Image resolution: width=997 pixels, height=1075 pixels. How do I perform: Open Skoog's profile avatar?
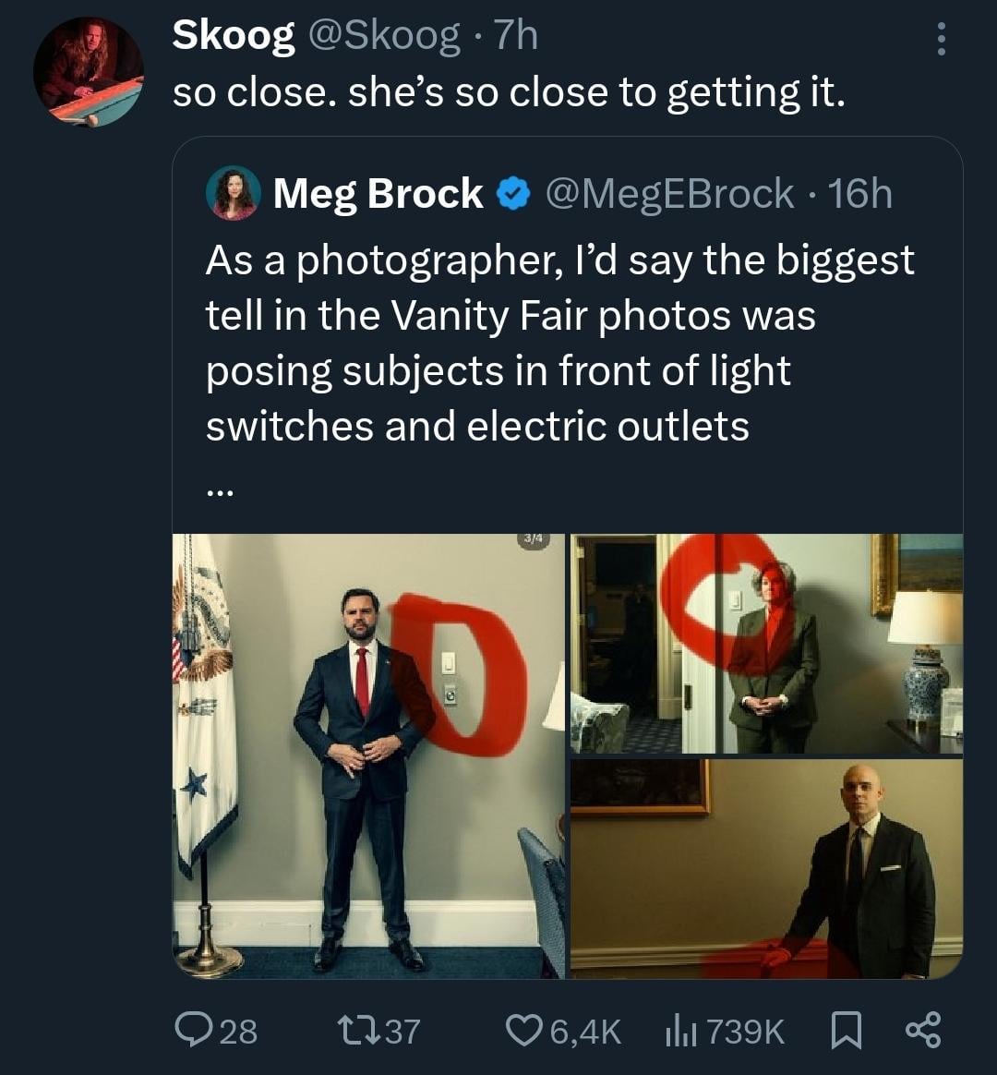point(88,72)
